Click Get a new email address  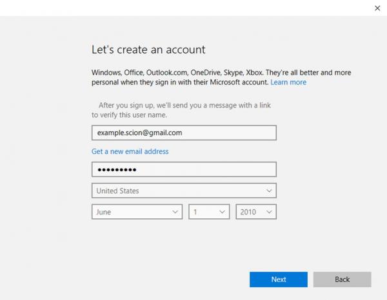[x=130, y=151]
